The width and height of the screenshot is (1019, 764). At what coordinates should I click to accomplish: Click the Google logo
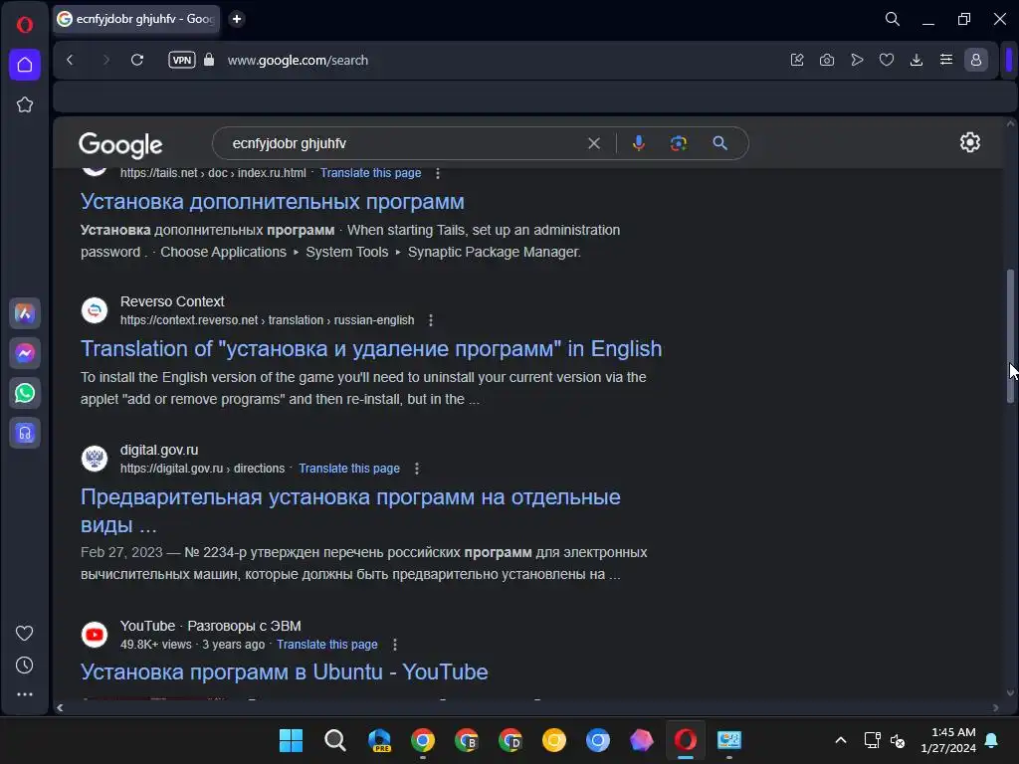(120, 144)
